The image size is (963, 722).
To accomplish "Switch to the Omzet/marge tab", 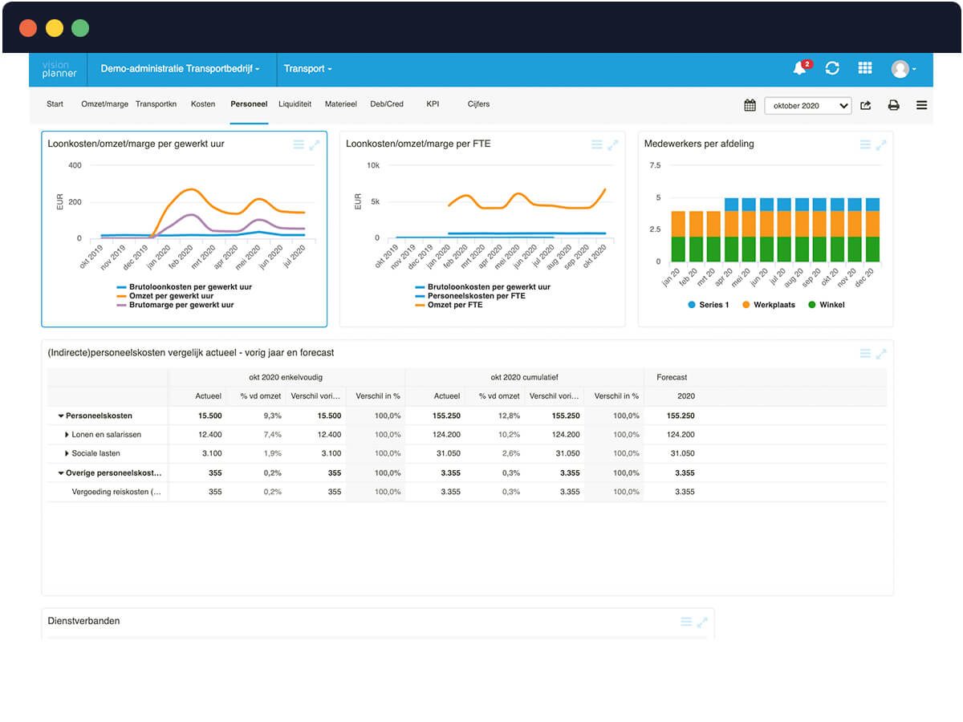I will click(x=104, y=104).
